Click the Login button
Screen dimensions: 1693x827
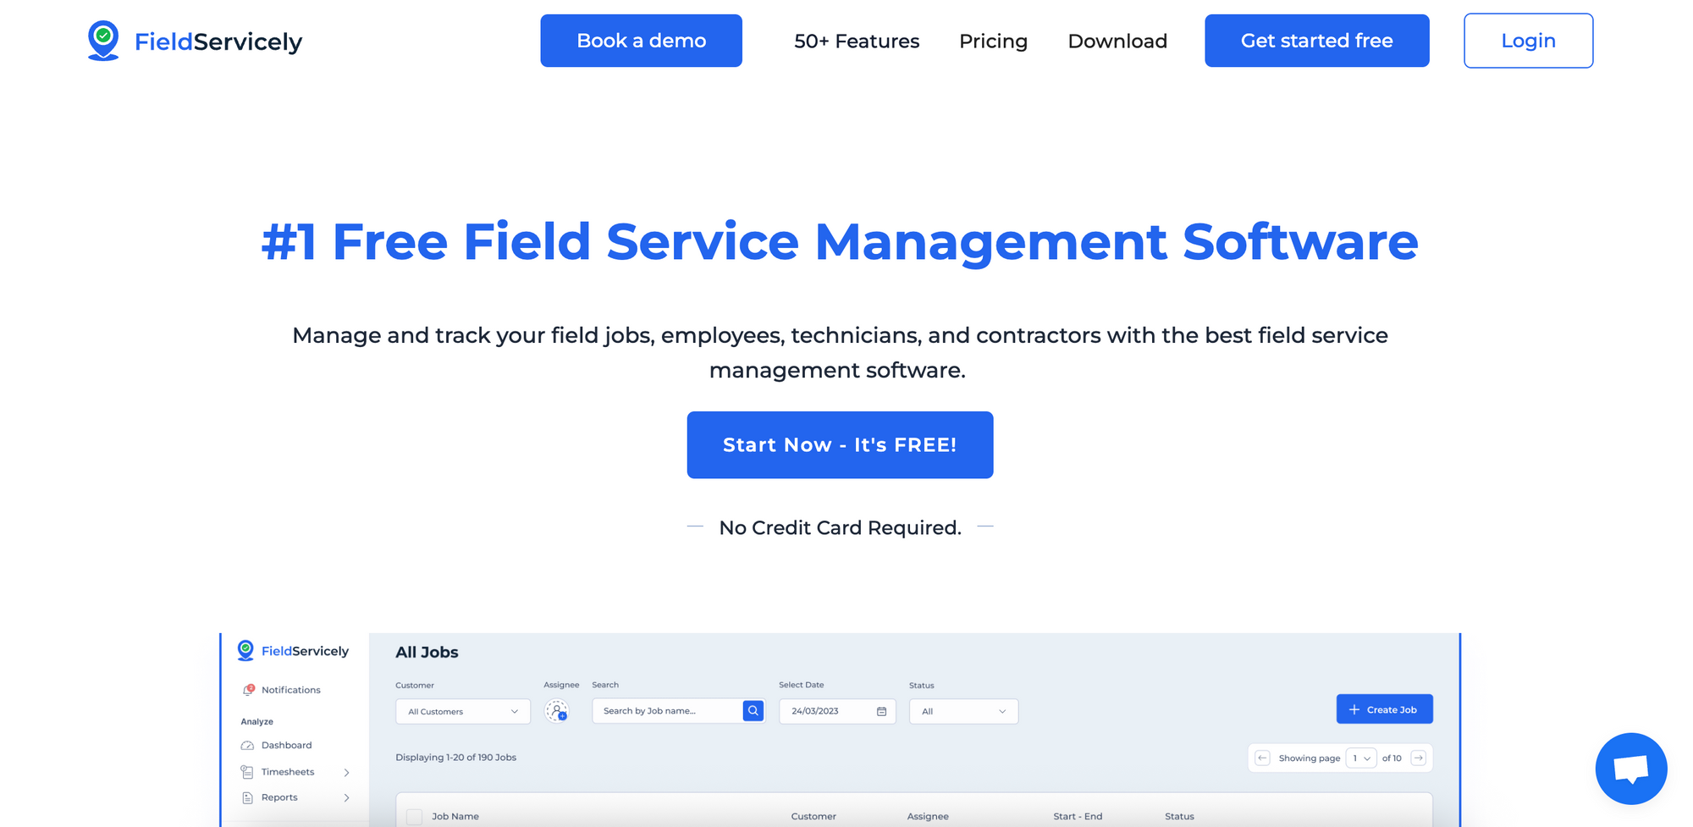(1528, 41)
